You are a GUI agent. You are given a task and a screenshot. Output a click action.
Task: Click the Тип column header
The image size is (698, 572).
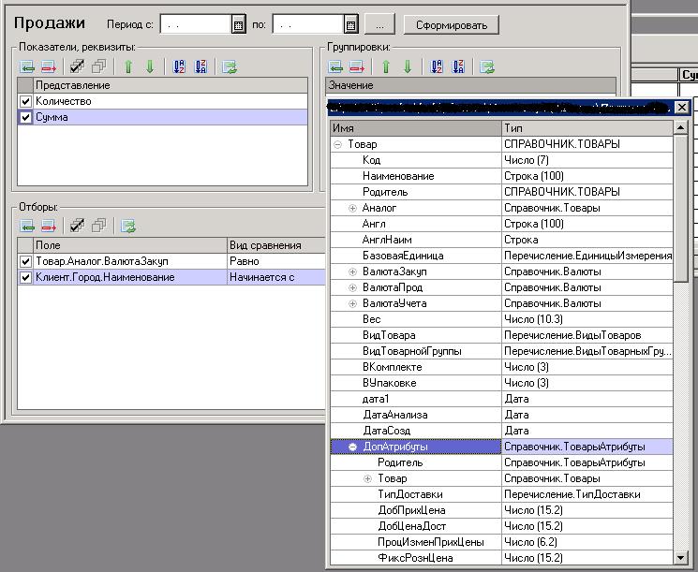pyautogui.click(x=587, y=127)
